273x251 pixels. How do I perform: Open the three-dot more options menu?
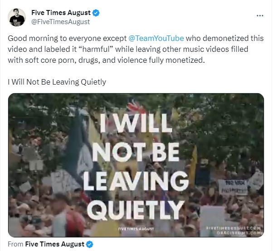260,16
